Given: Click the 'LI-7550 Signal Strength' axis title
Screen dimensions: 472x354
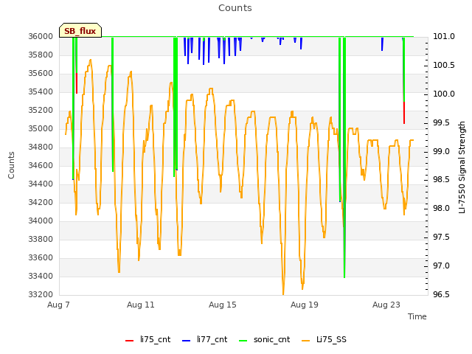Looking at the screenshot, I should click(462, 167).
